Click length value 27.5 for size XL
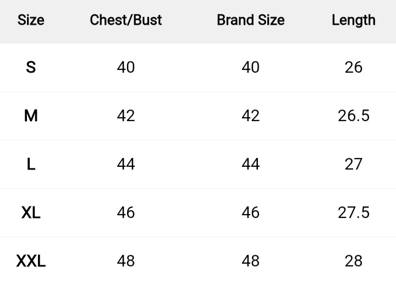Viewport: 396px width, 284px height. (354, 212)
